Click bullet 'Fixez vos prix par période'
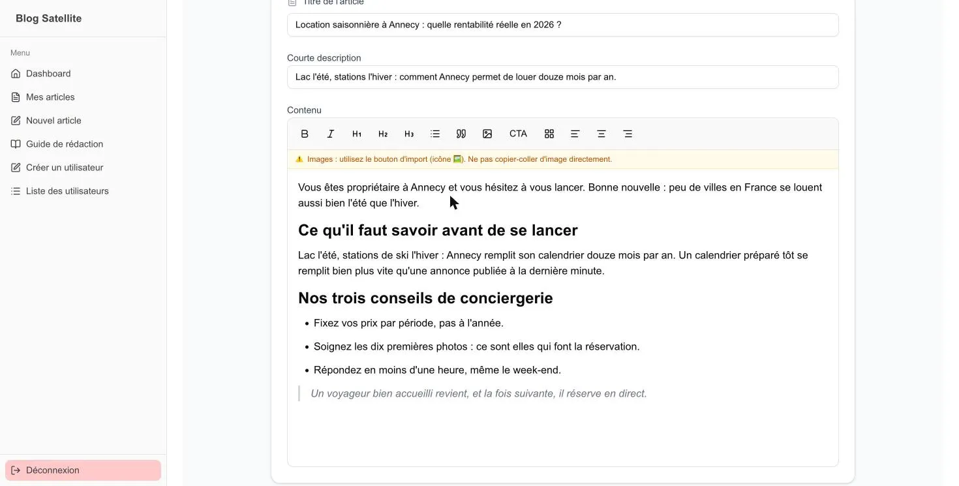Image resolution: width=959 pixels, height=486 pixels. pyautogui.click(x=408, y=323)
